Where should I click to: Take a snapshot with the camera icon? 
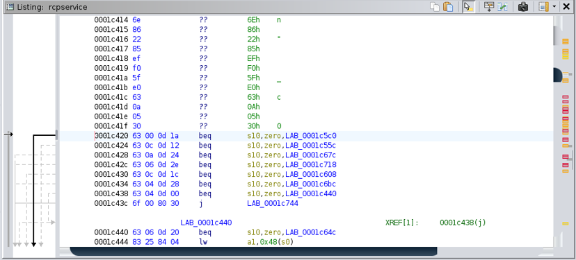click(523, 7)
